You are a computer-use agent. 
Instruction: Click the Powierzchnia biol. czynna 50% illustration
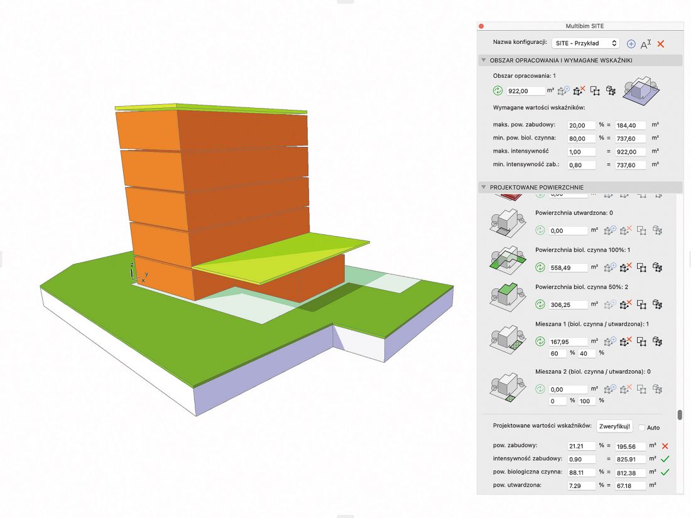coord(508,298)
